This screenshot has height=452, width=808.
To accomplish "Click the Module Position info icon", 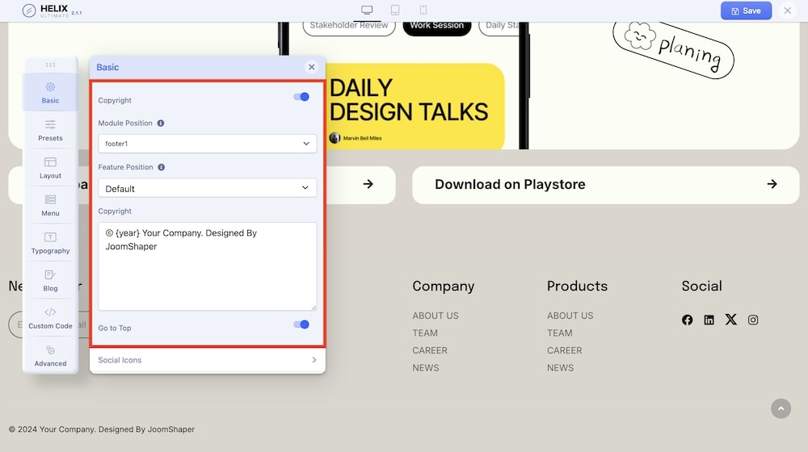I will pos(161,123).
